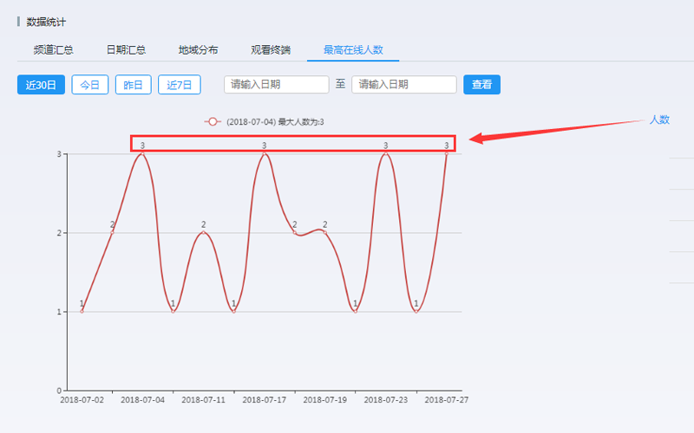Open the 日期汇总 tab
The image size is (694, 433).
(x=126, y=50)
